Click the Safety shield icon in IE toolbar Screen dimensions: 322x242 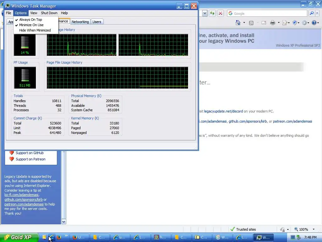(x=295, y=23)
